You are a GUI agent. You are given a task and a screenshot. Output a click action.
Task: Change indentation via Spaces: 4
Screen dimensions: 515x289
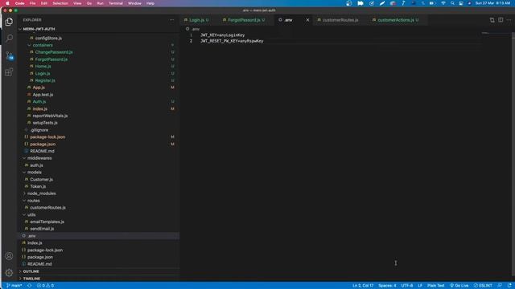387,286
